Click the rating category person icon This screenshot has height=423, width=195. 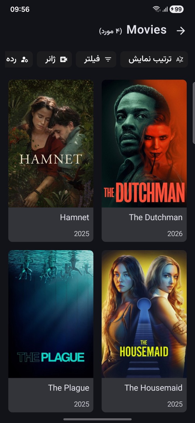[x=25, y=59]
